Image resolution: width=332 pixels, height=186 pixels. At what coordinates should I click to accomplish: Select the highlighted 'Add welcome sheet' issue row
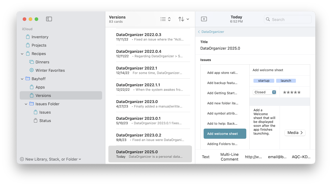[x=225, y=134]
